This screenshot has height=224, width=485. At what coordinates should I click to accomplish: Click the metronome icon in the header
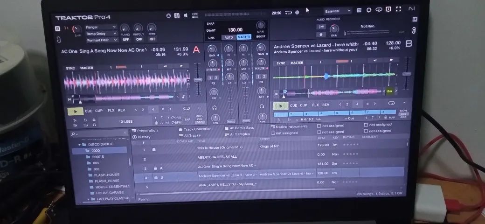click(168, 16)
